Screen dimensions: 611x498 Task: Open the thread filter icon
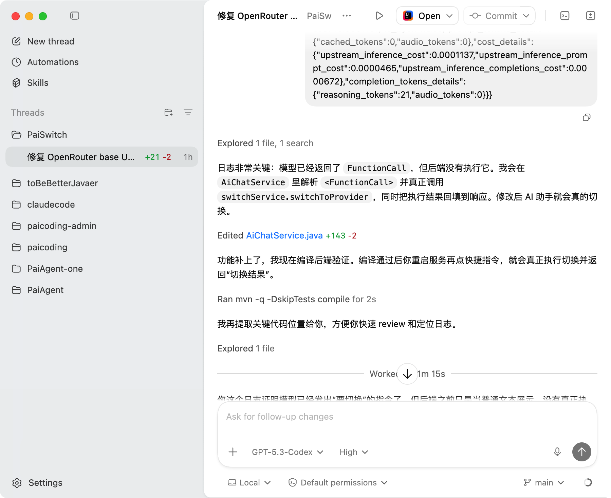click(188, 113)
